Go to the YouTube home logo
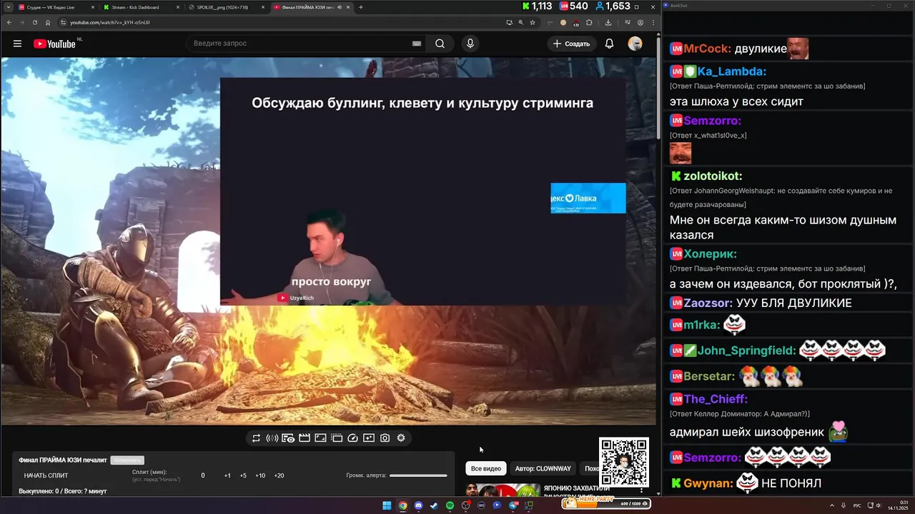 coord(54,44)
